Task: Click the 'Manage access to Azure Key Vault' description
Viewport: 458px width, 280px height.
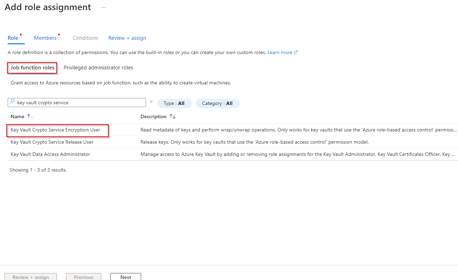Action: [298, 154]
